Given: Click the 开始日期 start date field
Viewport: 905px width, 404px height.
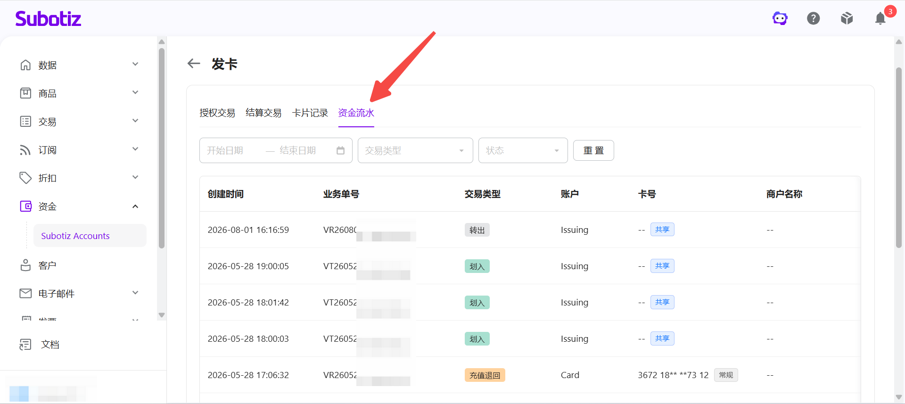Looking at the screenshot, I should pos(225,150).
